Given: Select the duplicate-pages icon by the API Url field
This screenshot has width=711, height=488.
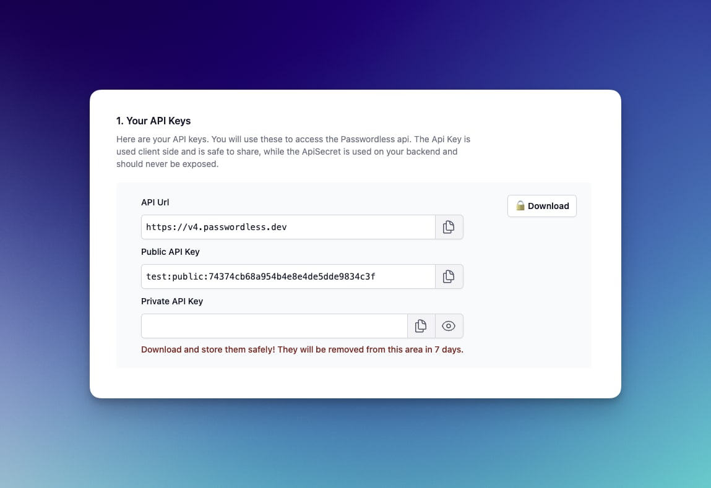Looking at the screenshot, I should [449, 227].
